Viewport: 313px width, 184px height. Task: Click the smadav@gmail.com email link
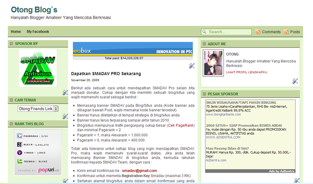(139, 171)
